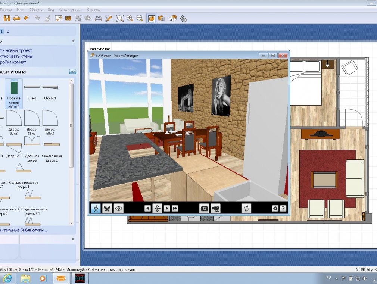Click the zoom in magnifier icon

[x=130, y=18]
